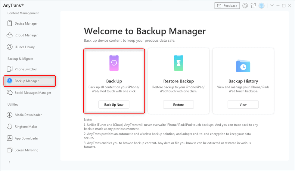This screenshot has height=171, width=295.
Task: Open Social Messages Manager
Action: [x=33, y=93]
